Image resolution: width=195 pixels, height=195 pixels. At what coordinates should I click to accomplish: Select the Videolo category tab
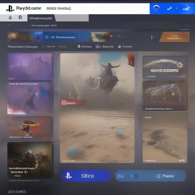[x=51, y=46]
